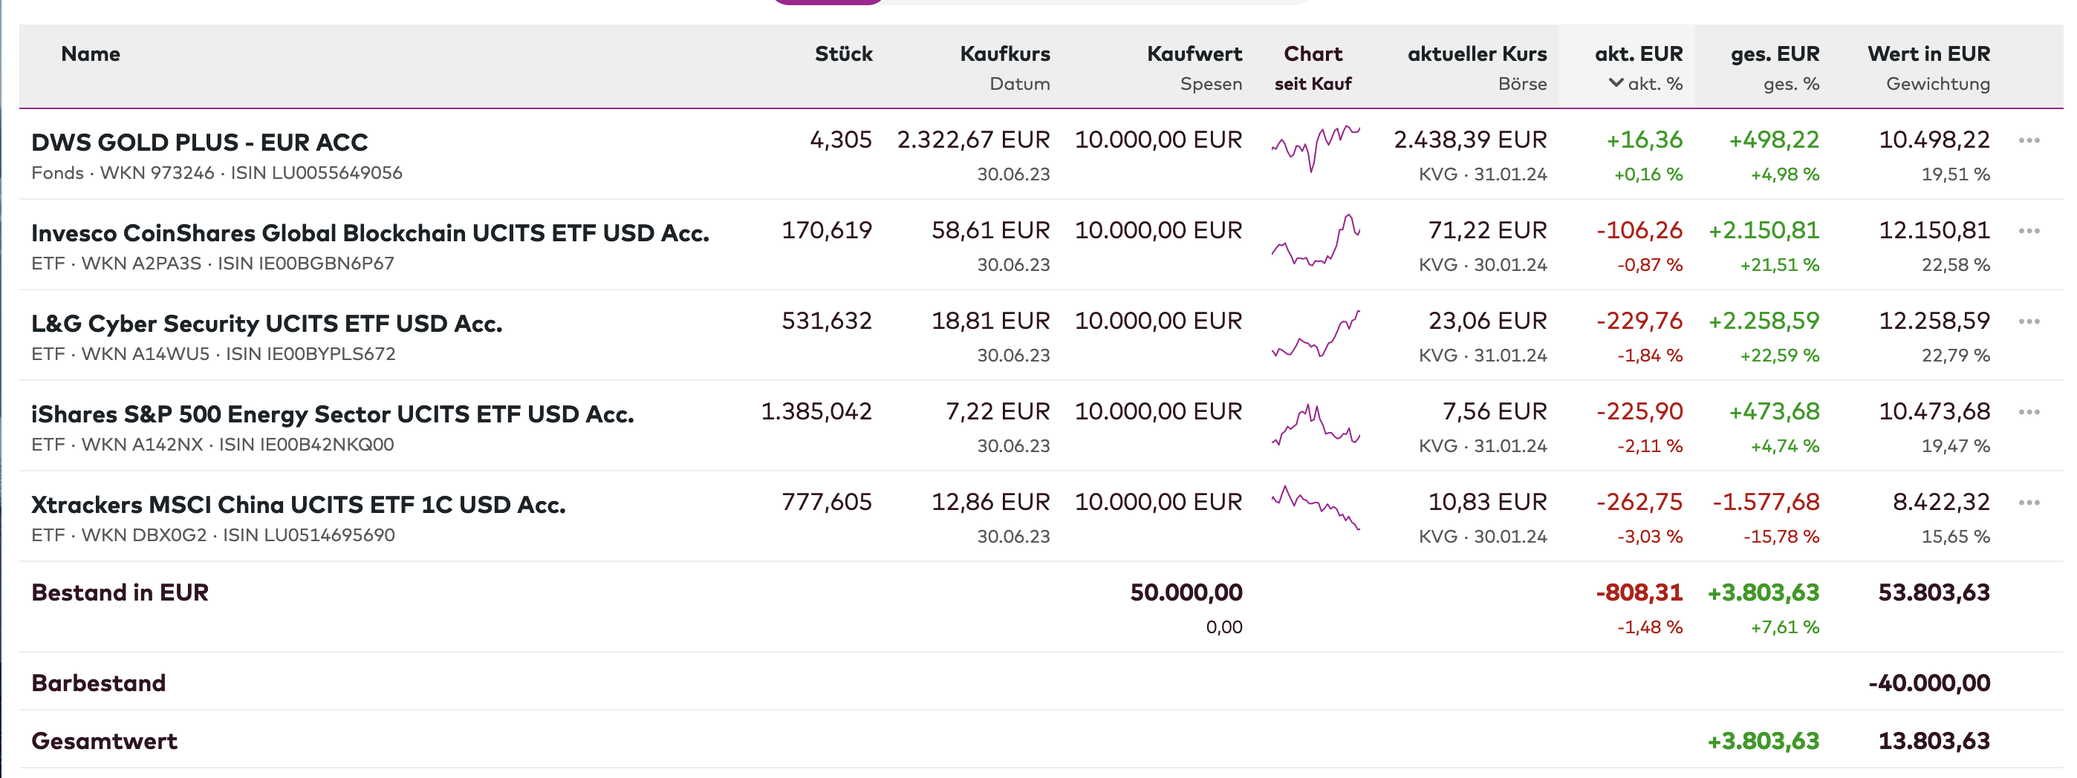This screenshot has height=778, width=2077.
Task: Open DWS GOLD PLUS sparkline chart
Action: point(1315,148)
